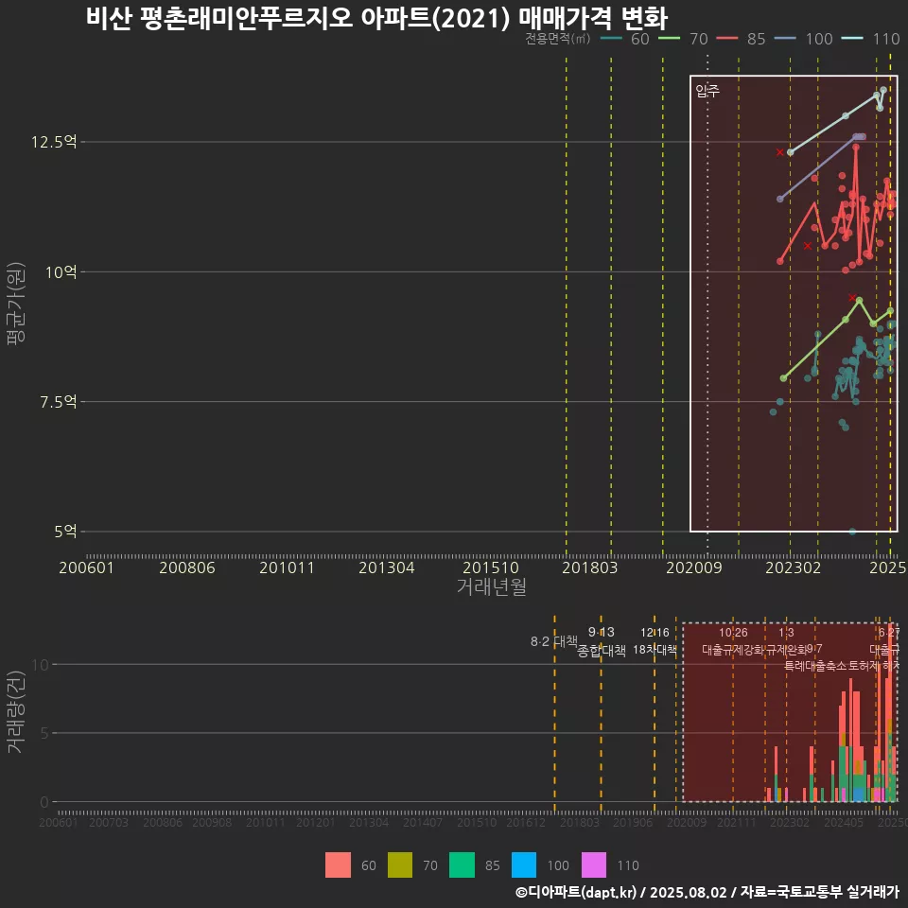This screenshot has width=908, height=908.
Task: Click the 200806 upper x-axis label
Action: coord(187,567)
